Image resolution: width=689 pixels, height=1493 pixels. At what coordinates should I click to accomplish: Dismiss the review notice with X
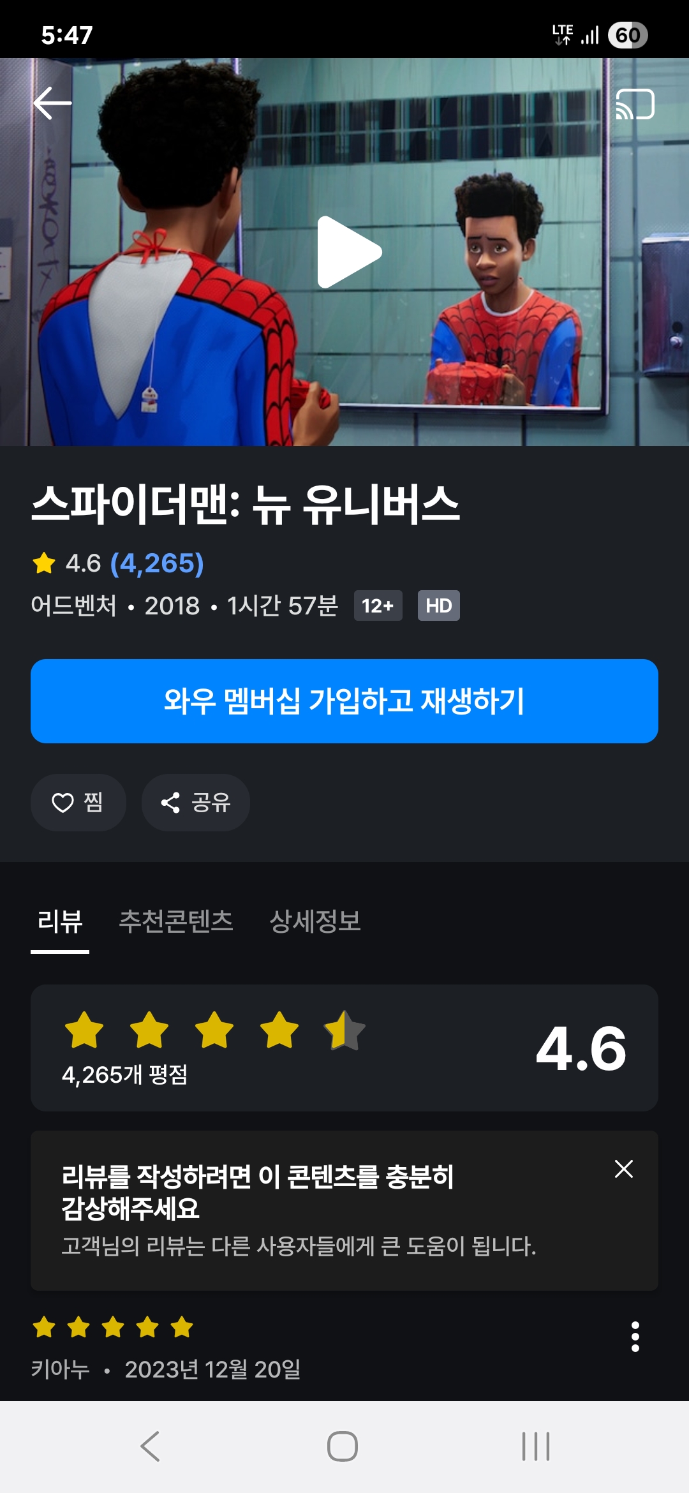(x=624, y=1169)
